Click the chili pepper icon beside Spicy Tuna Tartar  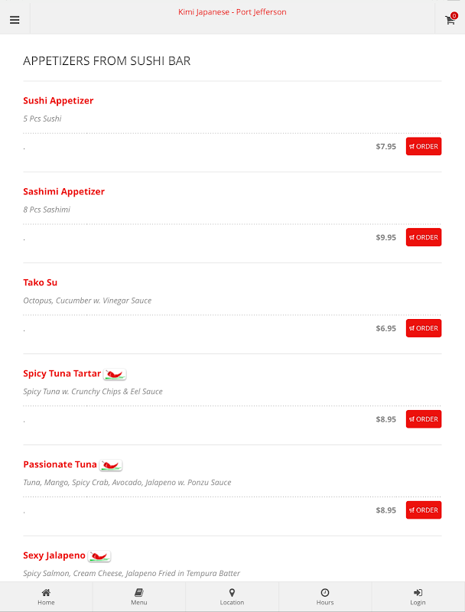pyautogui.click(x=115, y=374)
